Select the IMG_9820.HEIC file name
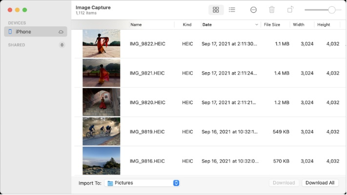Viewport: 347px width, 195px height. tap(147, 102)
